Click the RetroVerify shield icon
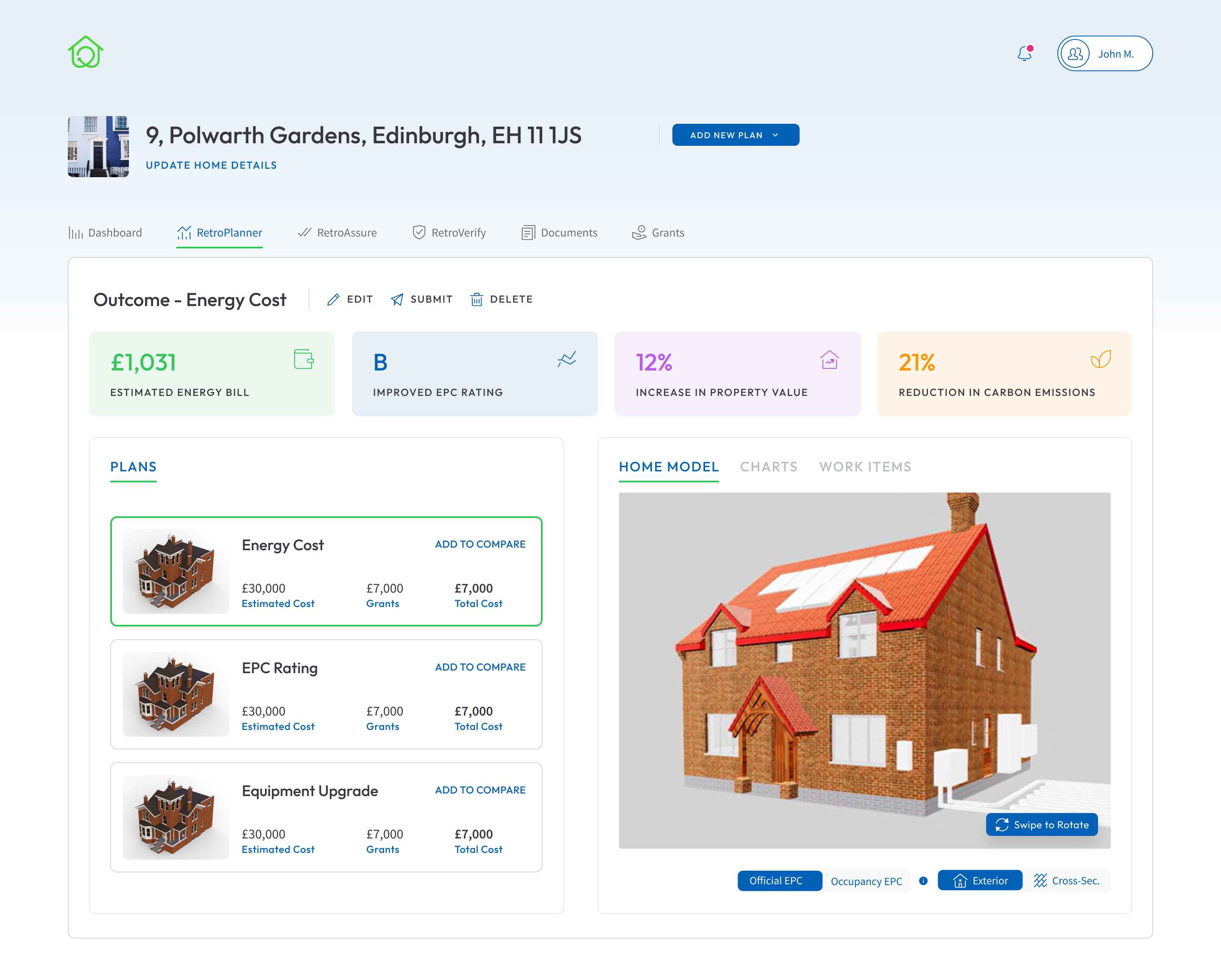This screenshot has width=1221, height=958. 419,233
